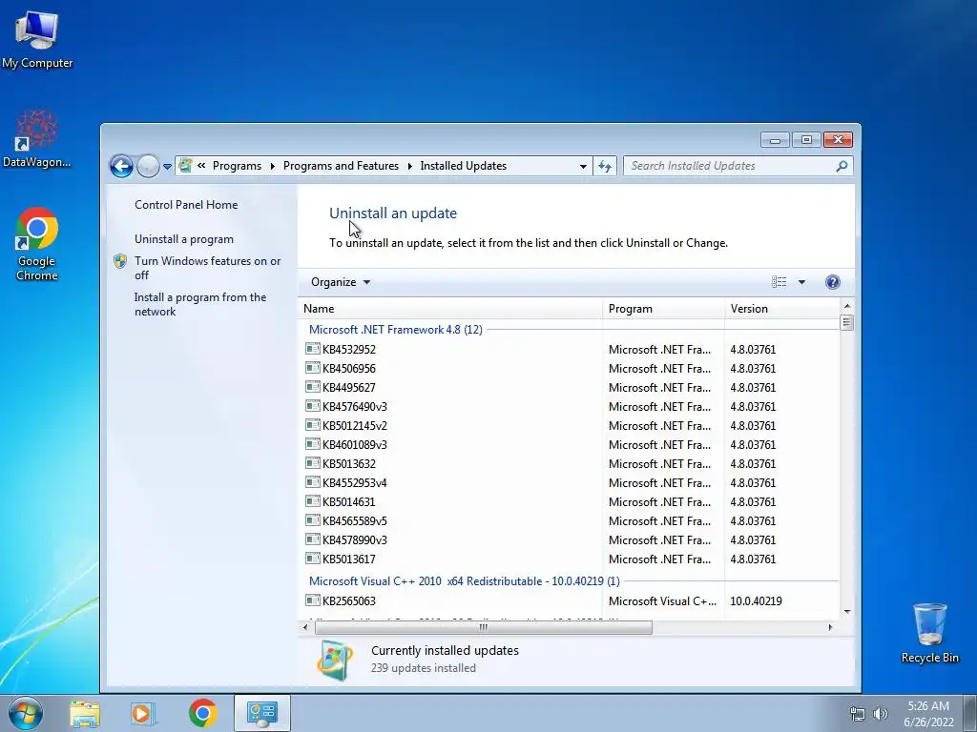Open Chrome from the taskbar
This screenshot has width=977, height=732.
coord(202,713)
